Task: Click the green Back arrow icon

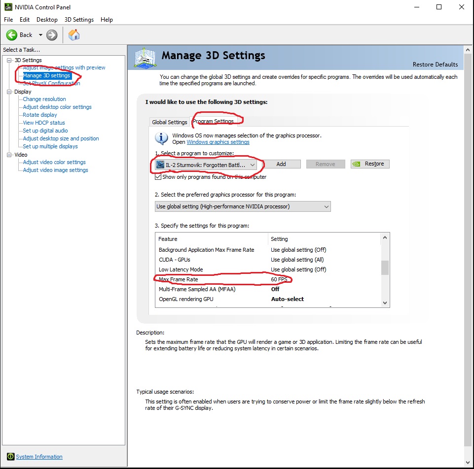Action: (x=12, y=35)
